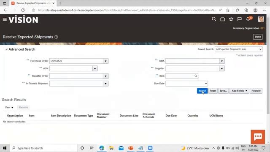Open the browser Favorites list icon
270x152 pixels.
pos(238,10)
